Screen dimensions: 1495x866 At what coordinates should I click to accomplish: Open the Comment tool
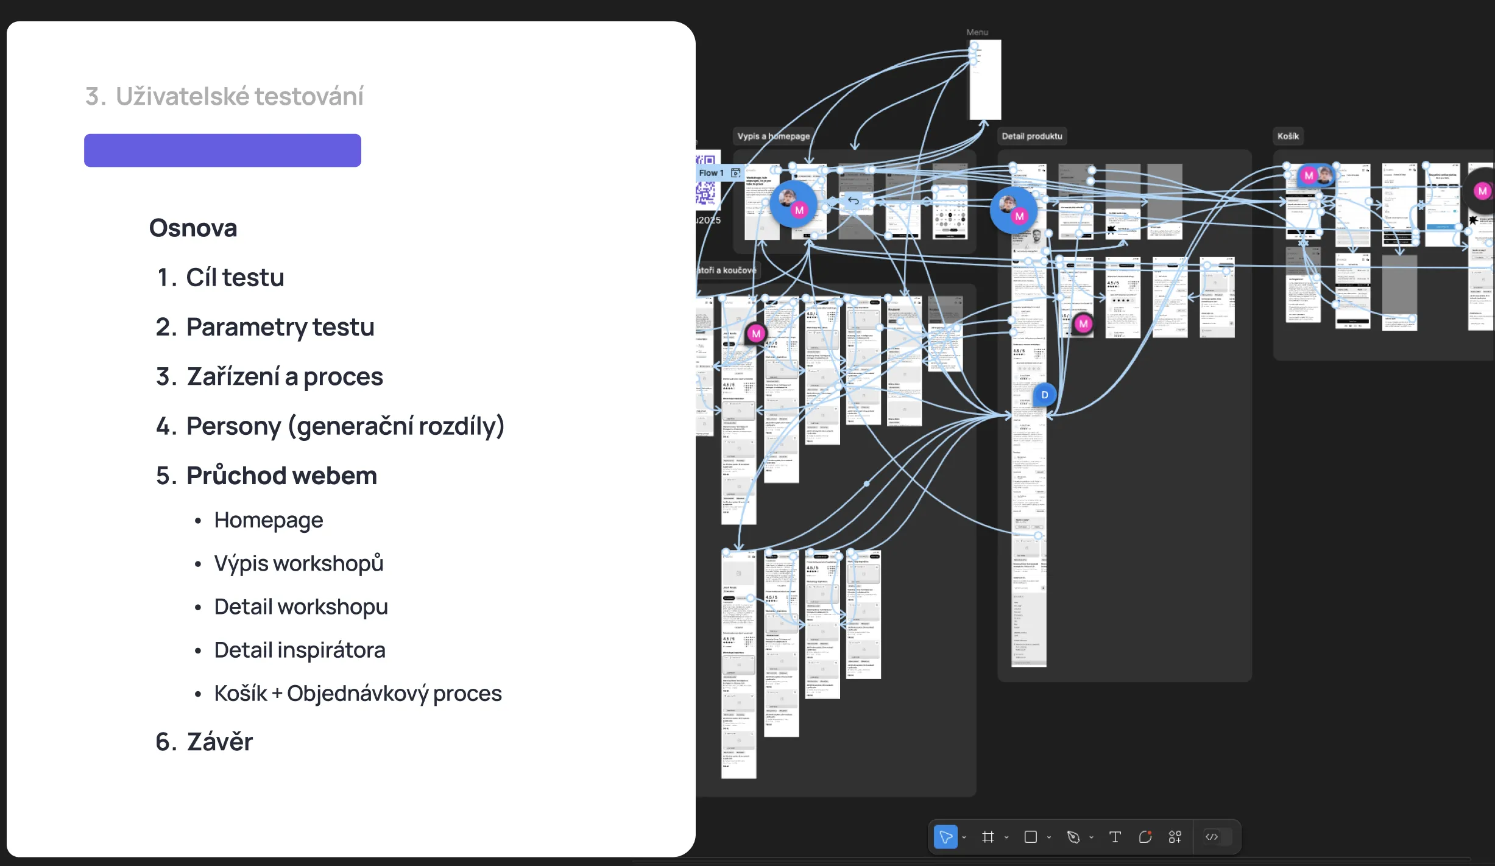pyautogui.click(x=1145, y=837)
